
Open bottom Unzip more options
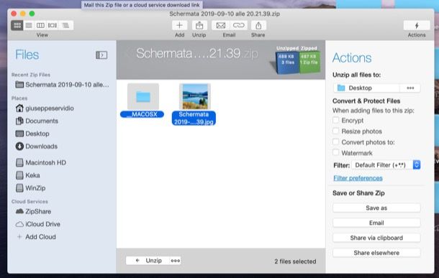coord(176,261)
